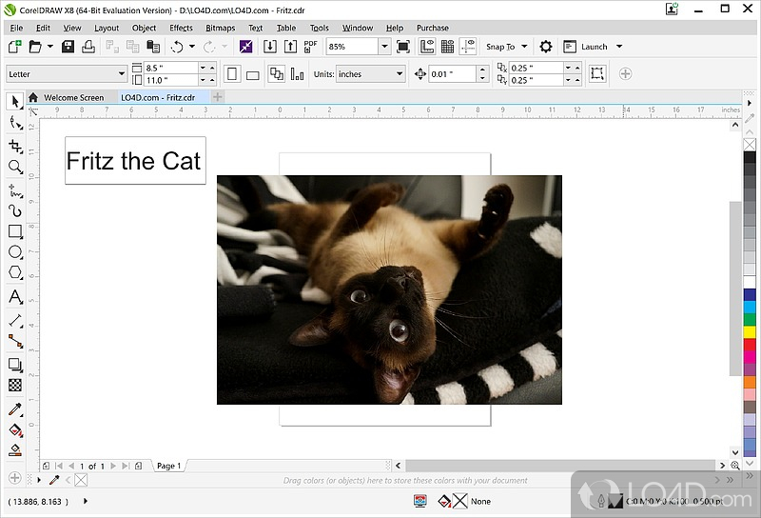The image size is (761, 518).
Task: Set page to portrait orientation
Action: [233, 74]
